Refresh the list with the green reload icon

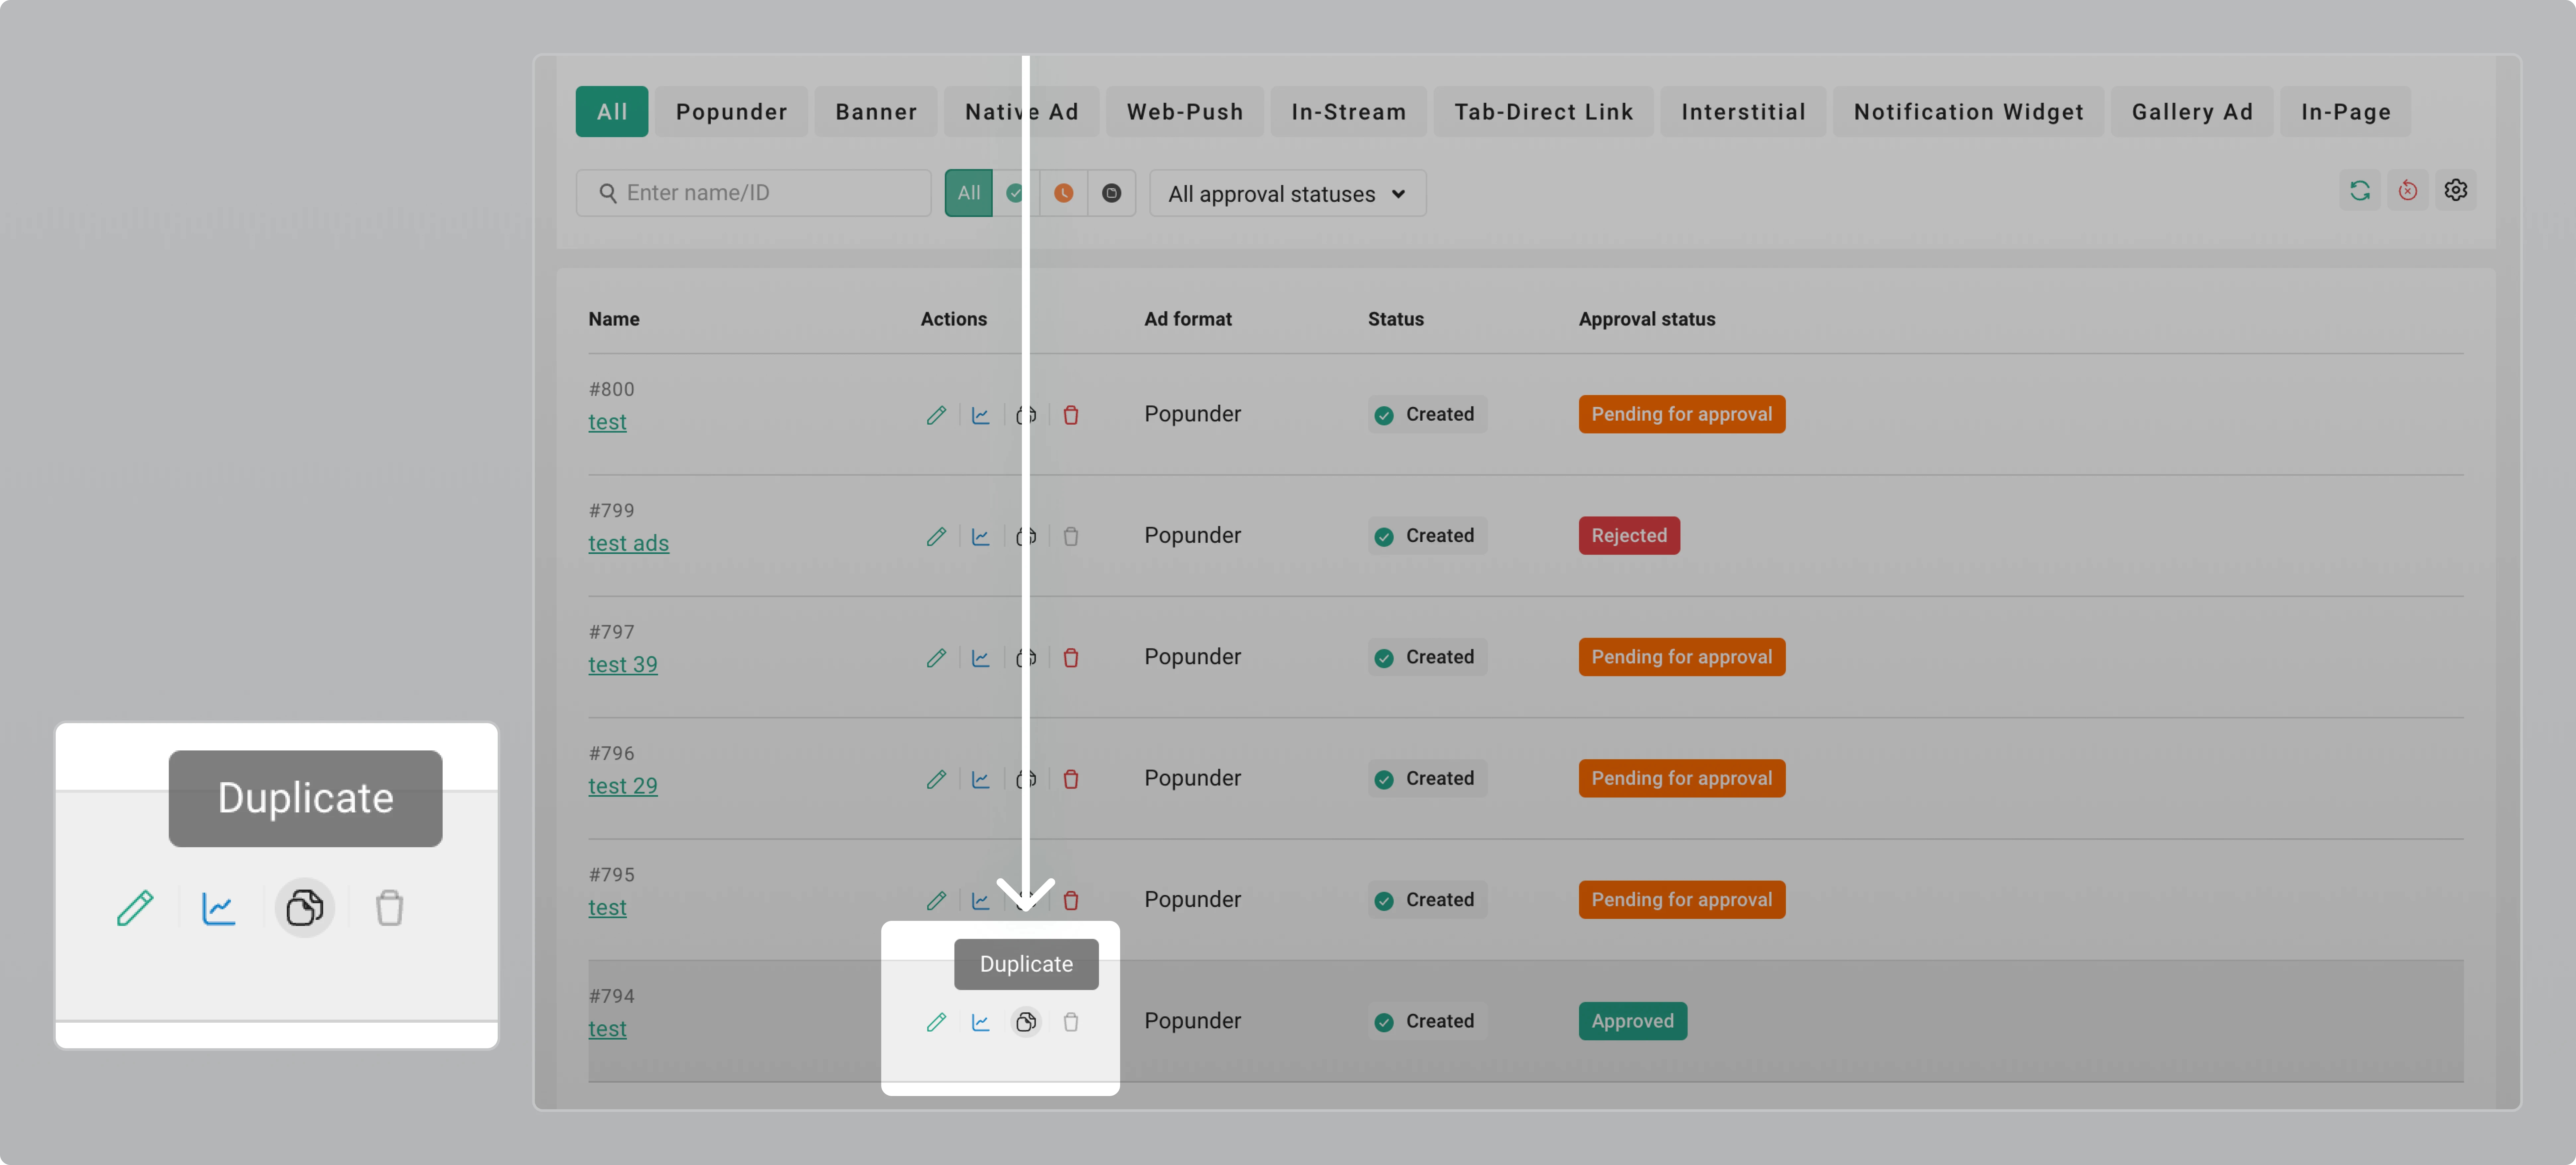2360,190
